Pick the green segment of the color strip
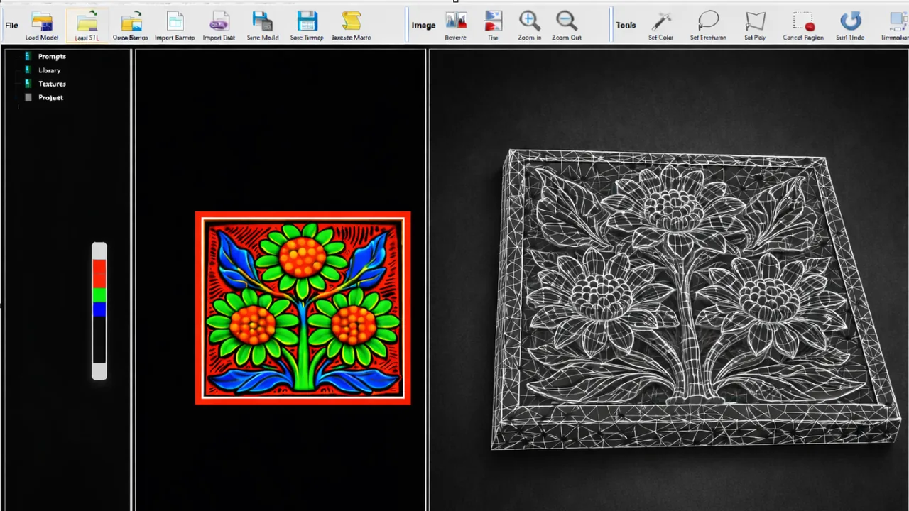 tap(99, 295)
